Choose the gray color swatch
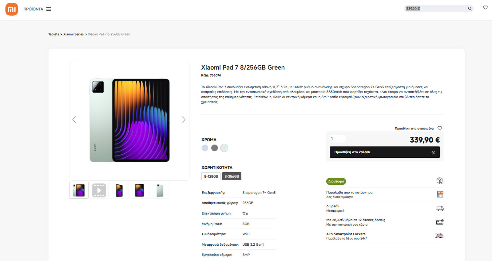The width and height of the screenshot is (492, 261). 215,148
